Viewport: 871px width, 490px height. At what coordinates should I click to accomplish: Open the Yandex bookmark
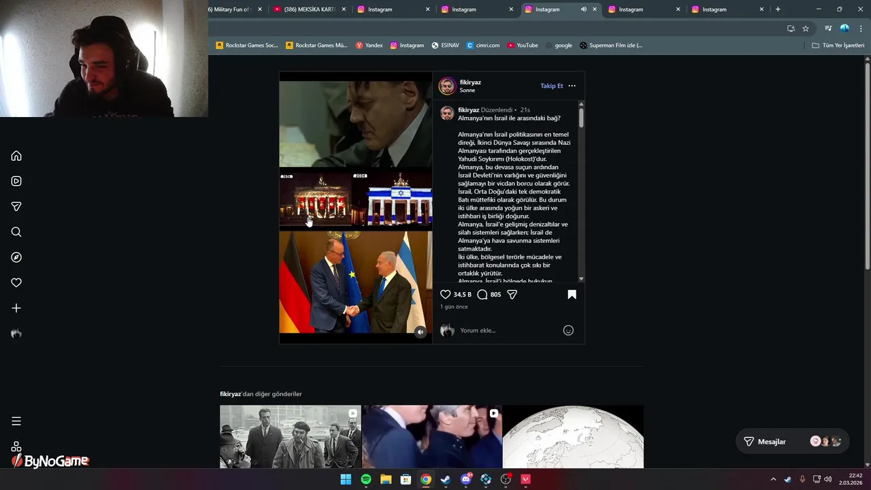[x=369, y=46]
